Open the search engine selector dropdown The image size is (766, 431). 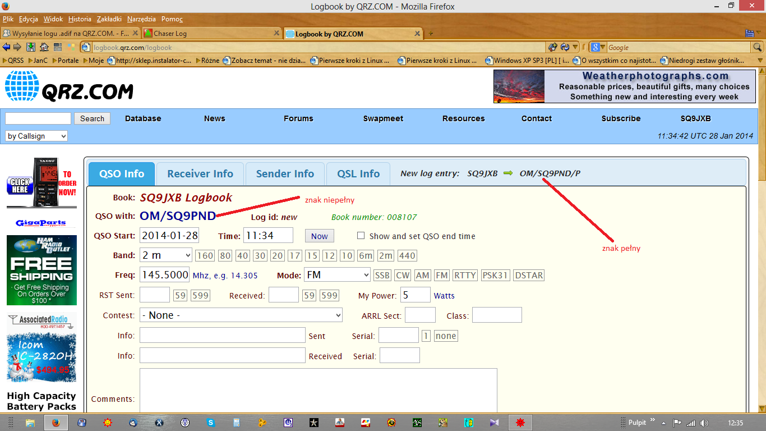point(598,47)
